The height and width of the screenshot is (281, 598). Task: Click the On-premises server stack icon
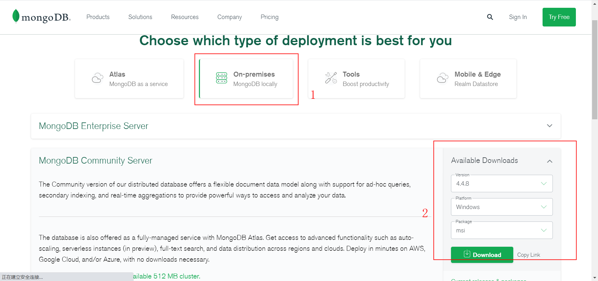[221, 78]
